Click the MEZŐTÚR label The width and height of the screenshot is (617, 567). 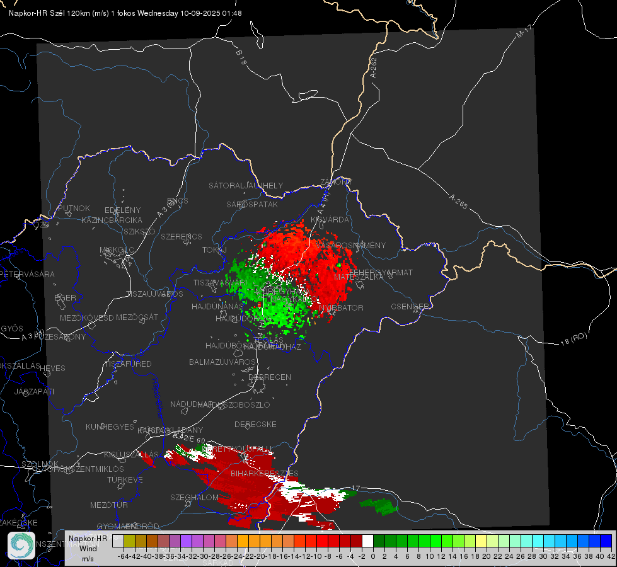click(x=109, y=505)
